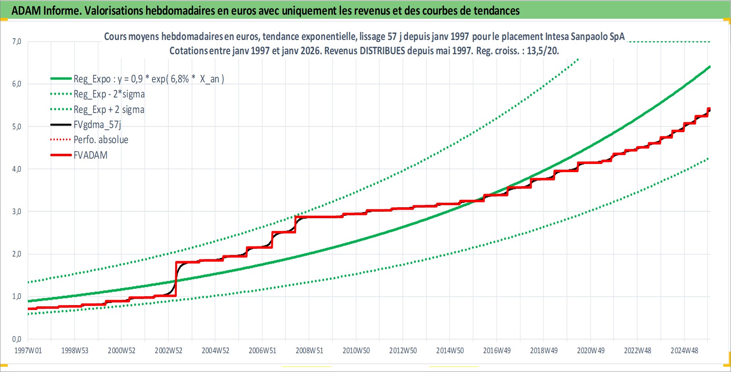Image resolution: width=731 pixels, height=372 pixels.
Task: Click the x-axis label "2000W52"
Action: (122, 350)
